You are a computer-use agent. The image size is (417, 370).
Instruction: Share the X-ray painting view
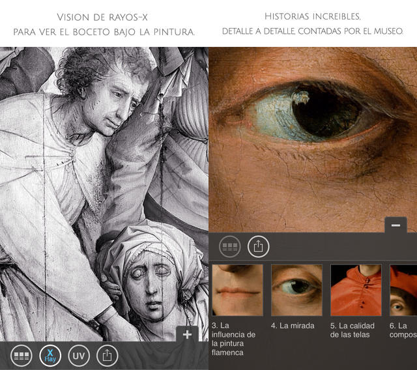click(x=107, y=356)
